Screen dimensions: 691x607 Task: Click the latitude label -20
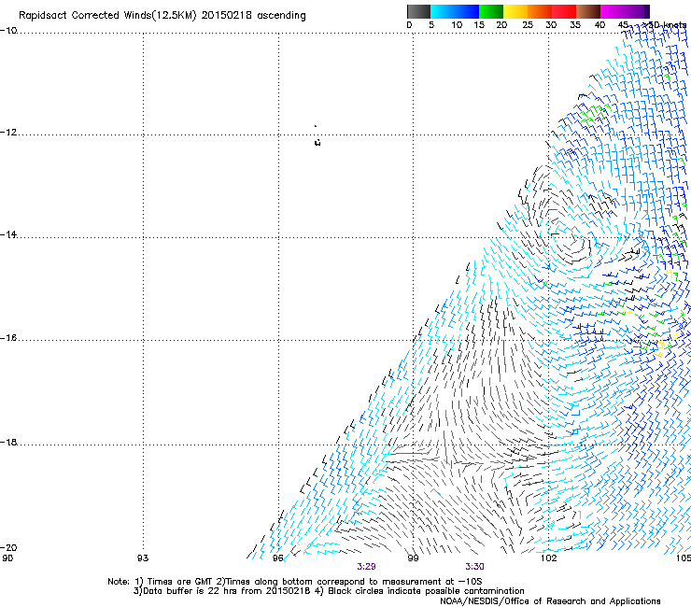[8, 547]
